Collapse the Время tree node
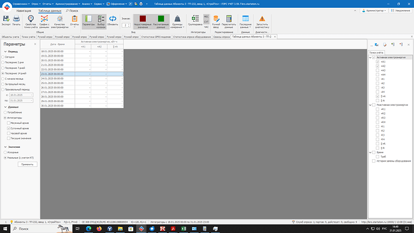Screen dimensions: 414x233 [370, 153]
